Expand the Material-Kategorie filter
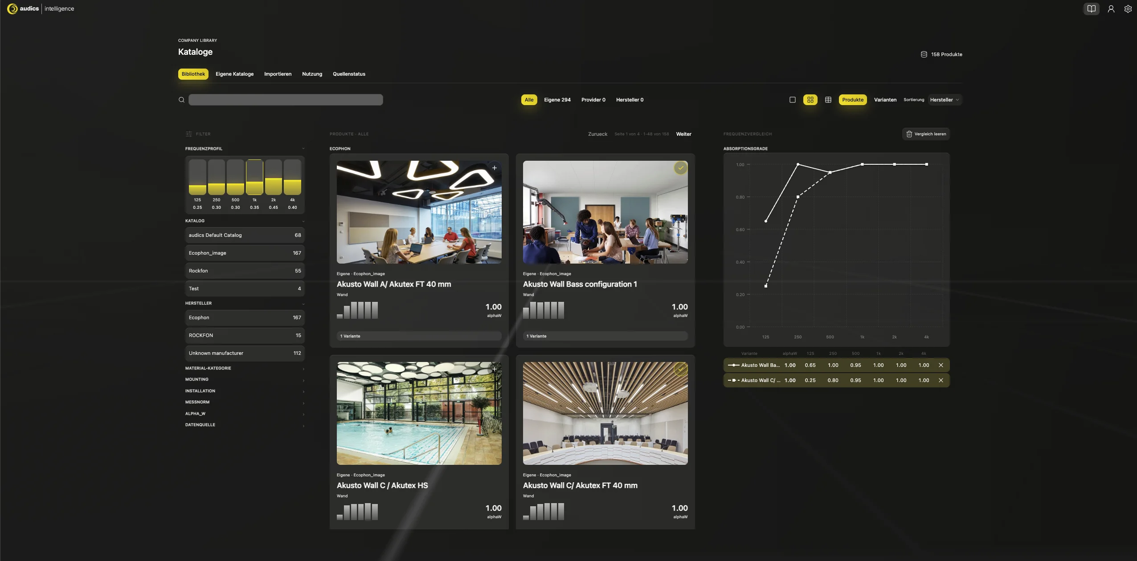1137x561 pixels. coord(245,368)
